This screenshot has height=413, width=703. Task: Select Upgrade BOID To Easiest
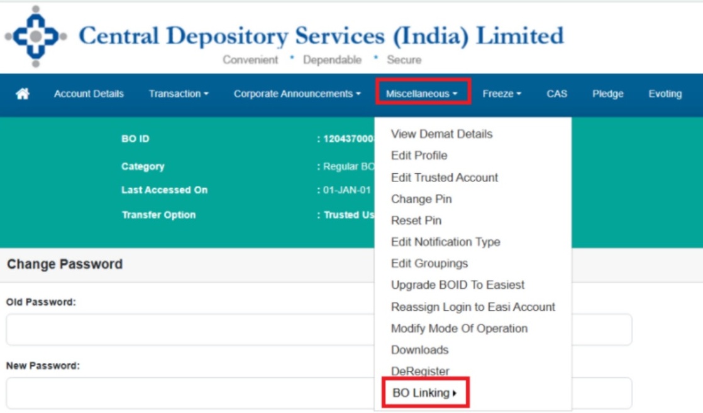coord(457,285)
